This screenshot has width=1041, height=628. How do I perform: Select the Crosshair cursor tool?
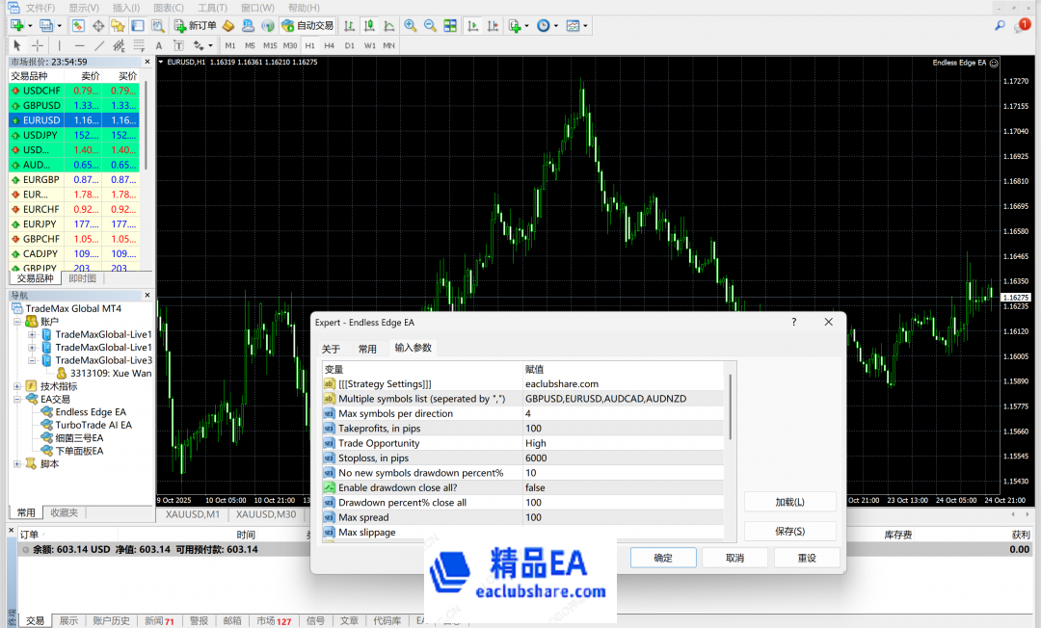pos(38,45)
